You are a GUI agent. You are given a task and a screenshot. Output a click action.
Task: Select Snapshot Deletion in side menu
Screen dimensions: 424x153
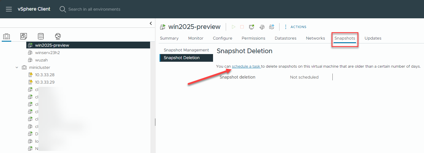pyautogui.click(x=186, y=58)
